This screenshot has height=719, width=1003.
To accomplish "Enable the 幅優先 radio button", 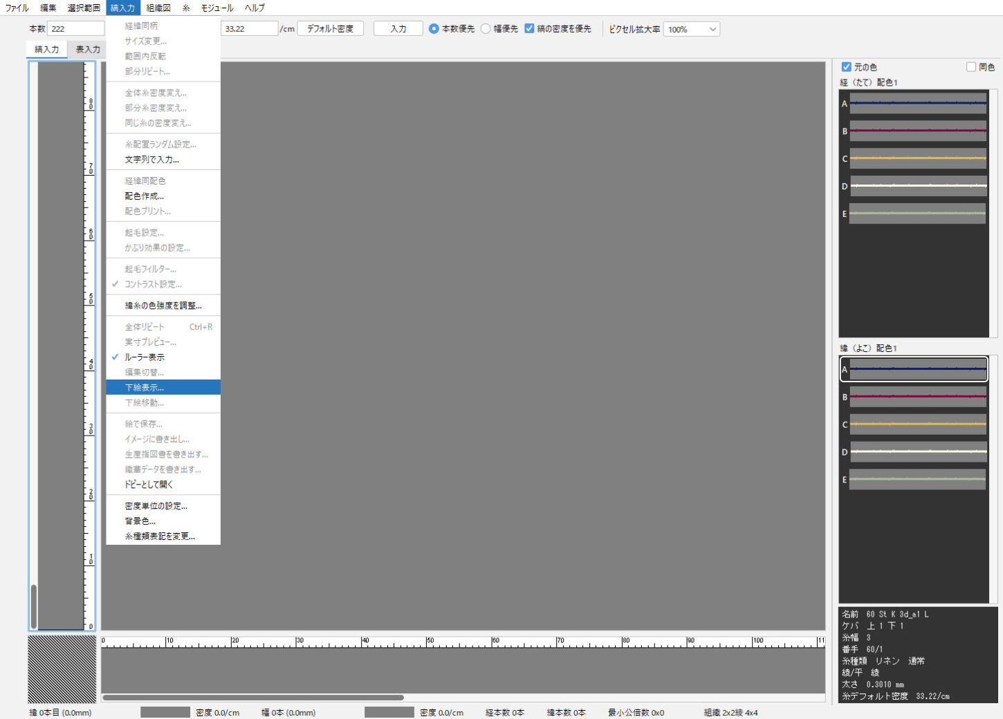I will (486, 29).
